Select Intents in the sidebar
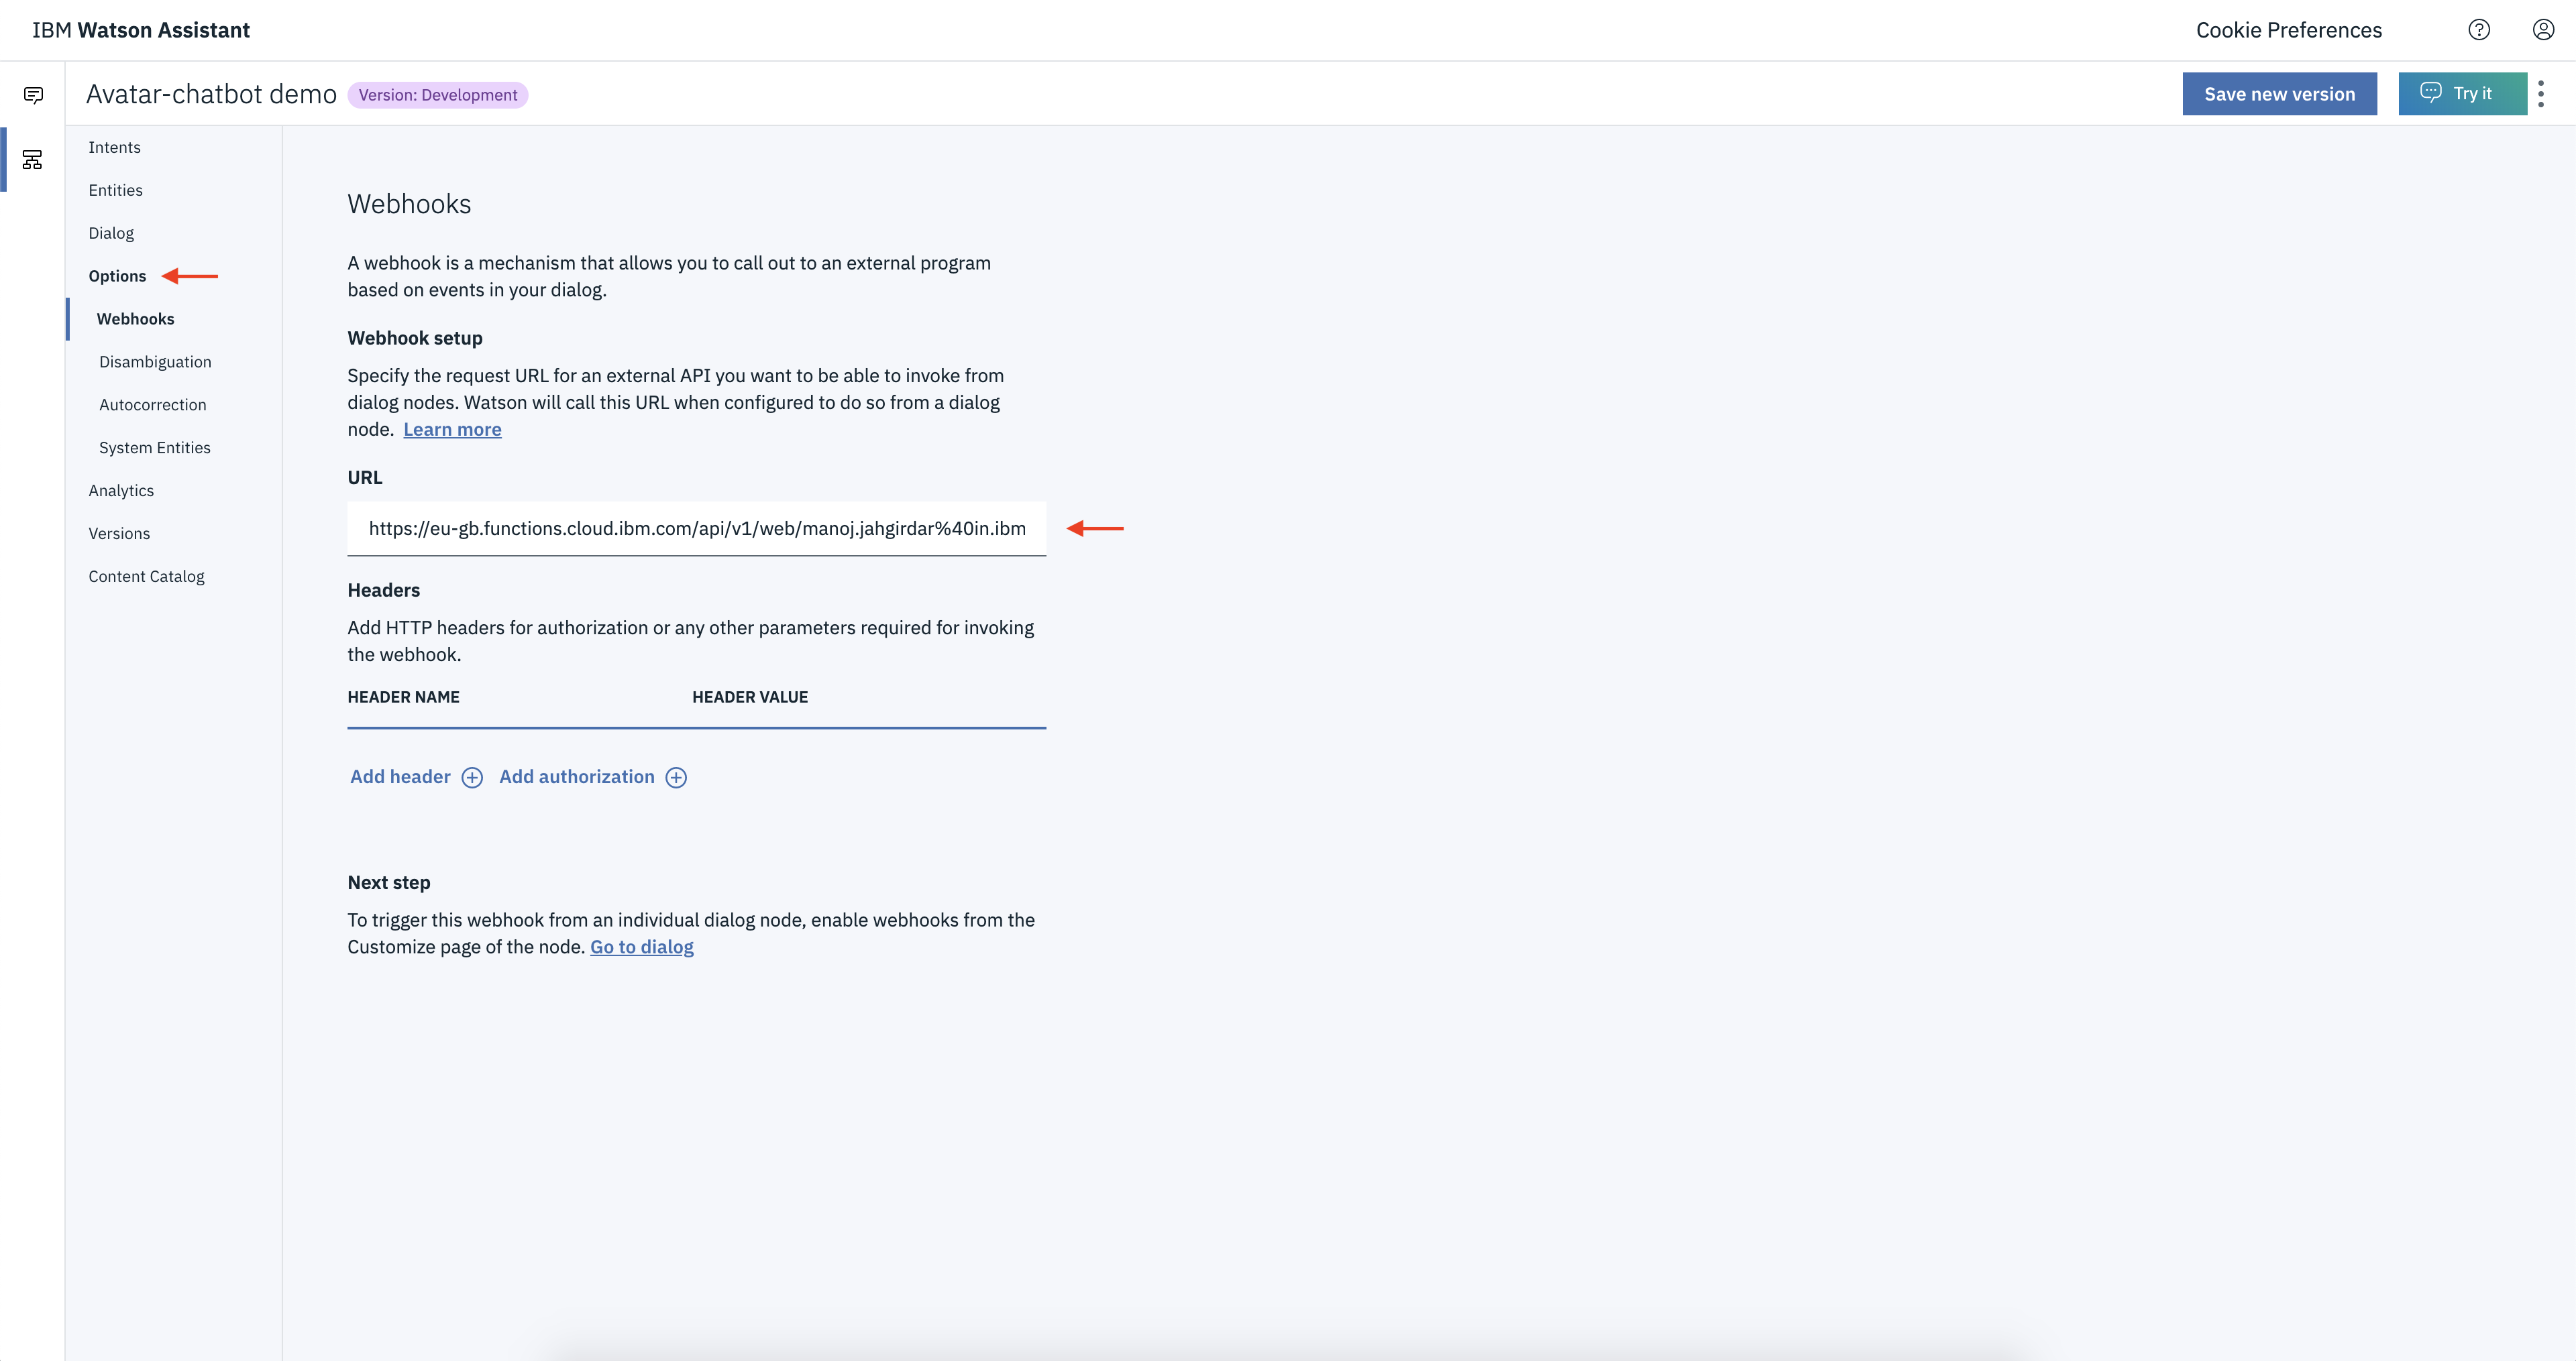Image resolution: width=2576 pixels, height=1361 pixels. point(114,147)
